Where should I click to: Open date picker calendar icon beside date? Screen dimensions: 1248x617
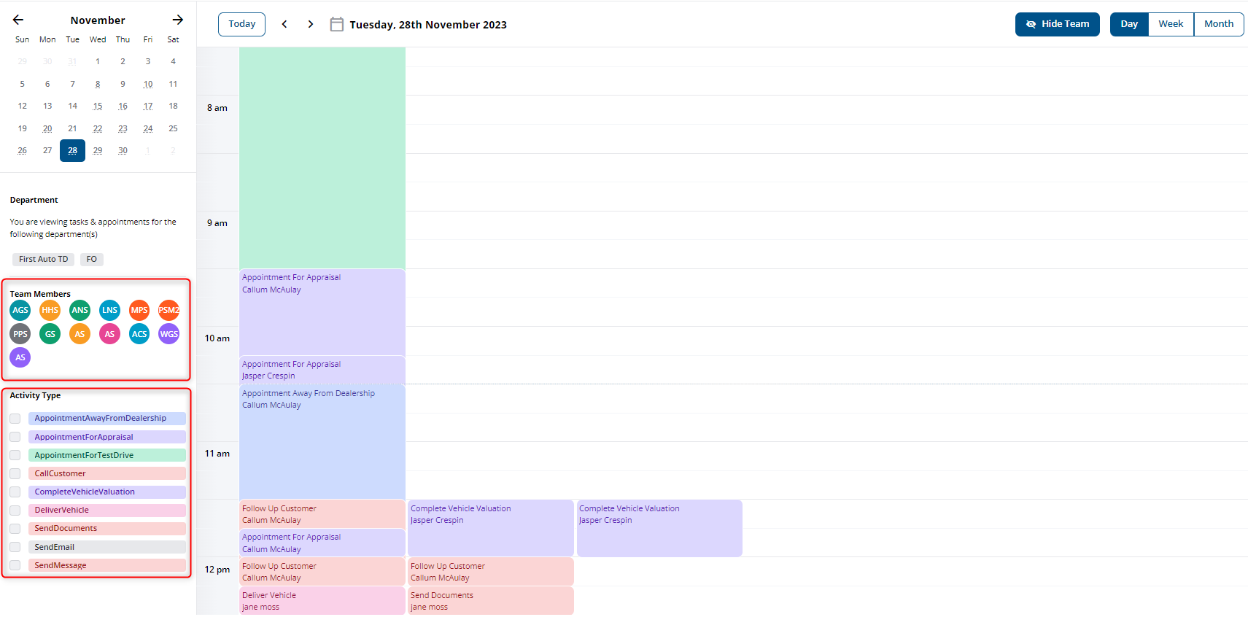[336, 24]
